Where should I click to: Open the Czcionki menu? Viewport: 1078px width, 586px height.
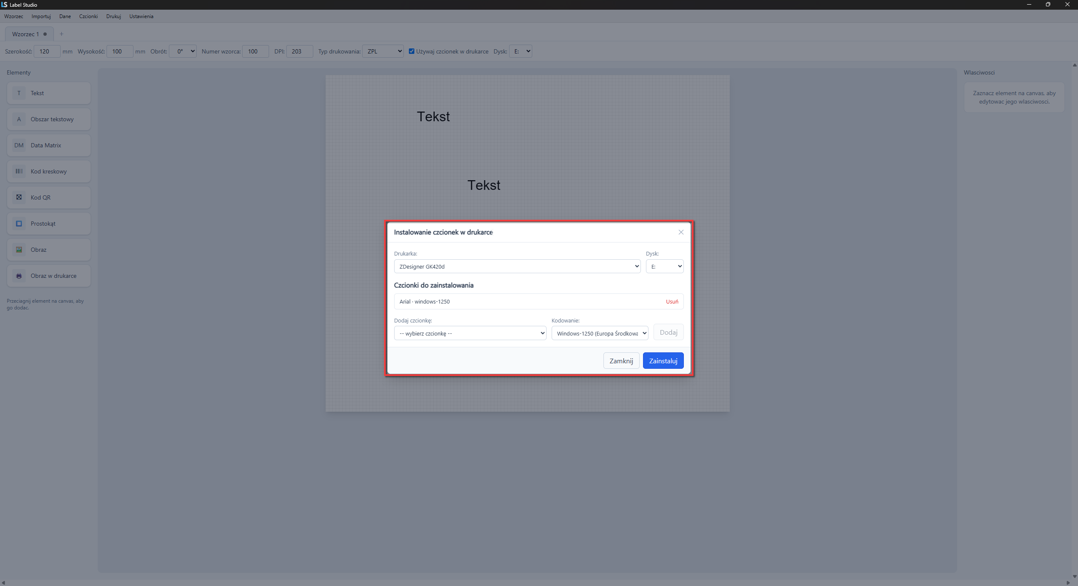(88, 16)
